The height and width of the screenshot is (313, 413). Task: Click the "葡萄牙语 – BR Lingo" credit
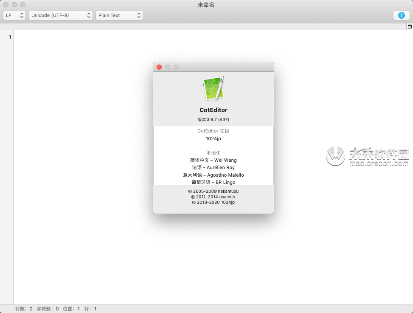[214, 182]
